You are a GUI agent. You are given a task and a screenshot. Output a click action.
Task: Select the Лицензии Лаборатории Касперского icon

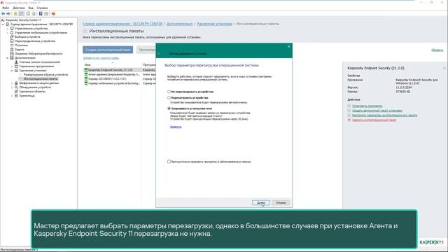point(12,53)
